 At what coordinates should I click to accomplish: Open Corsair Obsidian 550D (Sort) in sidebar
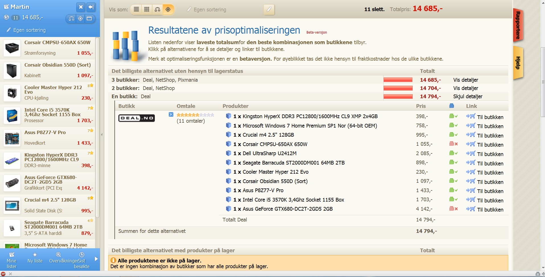click(57, 65)
